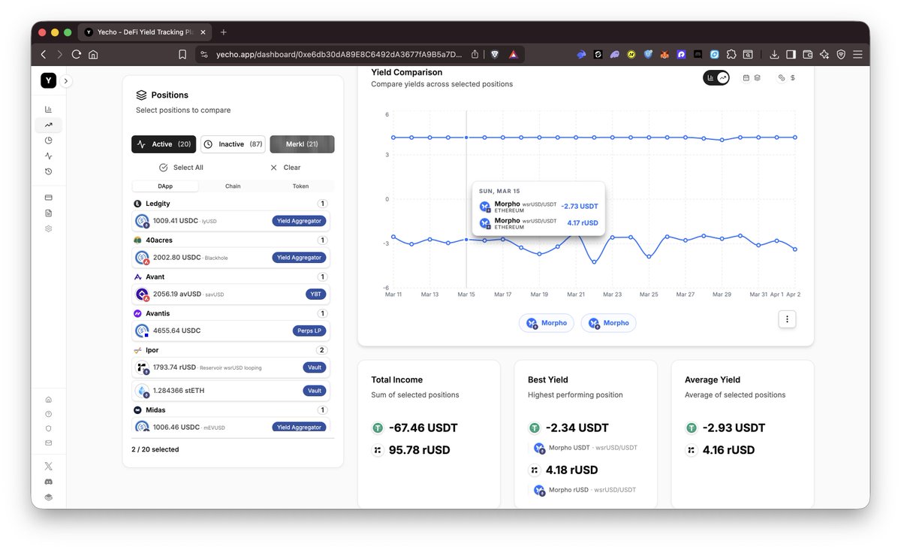Image resolution: width=901 pixels, height=550 pixels.
Task: Open the shield icon in sidebar
Action: (x=48, y=428)
